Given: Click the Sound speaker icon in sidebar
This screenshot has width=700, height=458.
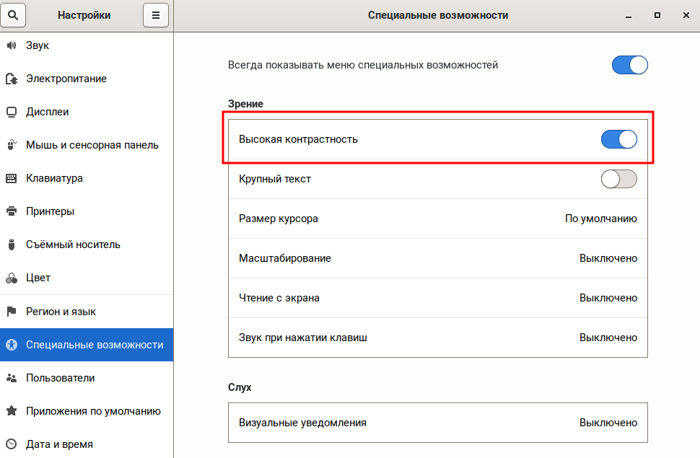Looking at the screenshot, I should click(x=11, y=45).
